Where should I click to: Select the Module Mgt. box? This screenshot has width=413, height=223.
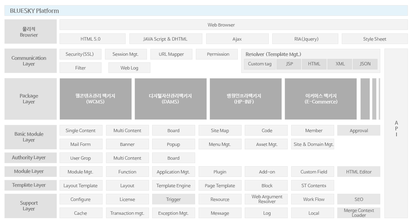click(81, 172)
